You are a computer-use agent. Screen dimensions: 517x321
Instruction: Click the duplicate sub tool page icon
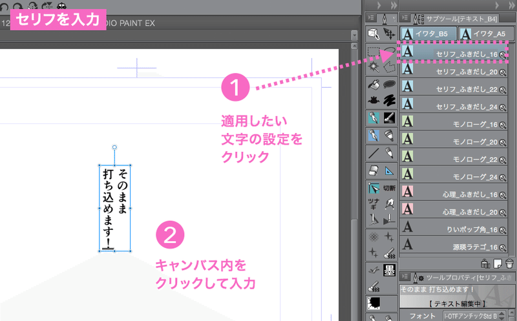click(498, 264)
